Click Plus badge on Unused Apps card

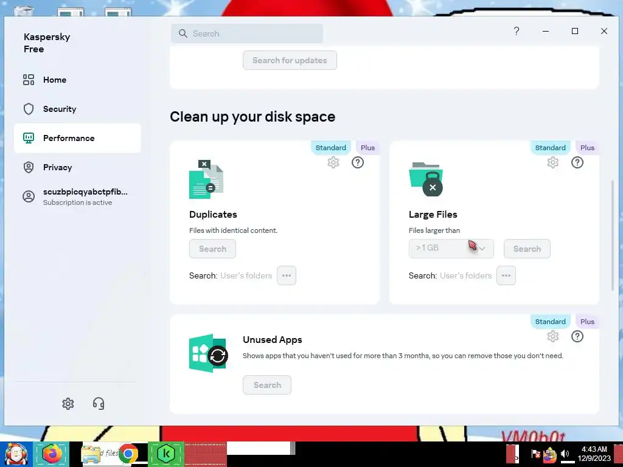pyautogui.click(x=587, y=322)
